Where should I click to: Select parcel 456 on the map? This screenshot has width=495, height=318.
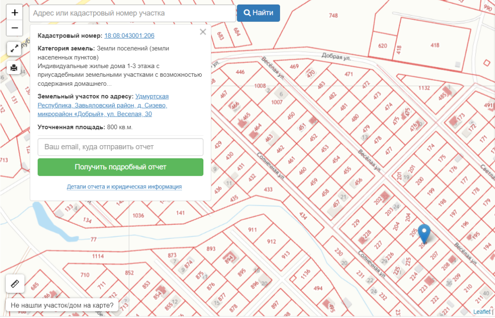coord(358,181)
